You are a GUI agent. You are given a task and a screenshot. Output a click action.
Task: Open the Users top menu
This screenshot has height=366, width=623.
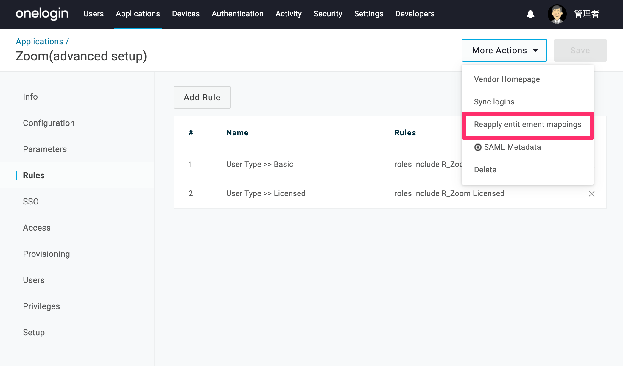coord(94,14)
